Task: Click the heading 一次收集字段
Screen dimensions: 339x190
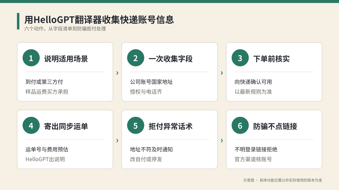Action: tap(171, 59)
